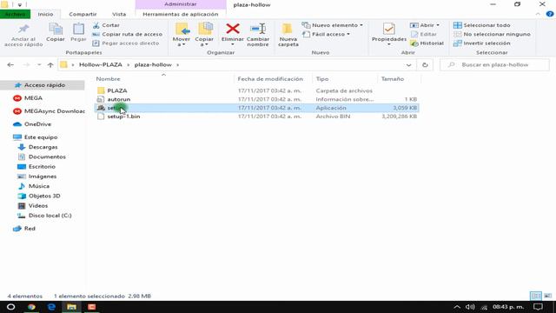This screenshot has width=556, height=313.
Task: Create a Nueva carpeta
Action: [x=288, y=35]
